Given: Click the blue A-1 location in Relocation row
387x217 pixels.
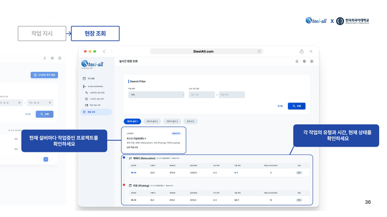Looking at the screenshot, I should (x=236, y=173).
